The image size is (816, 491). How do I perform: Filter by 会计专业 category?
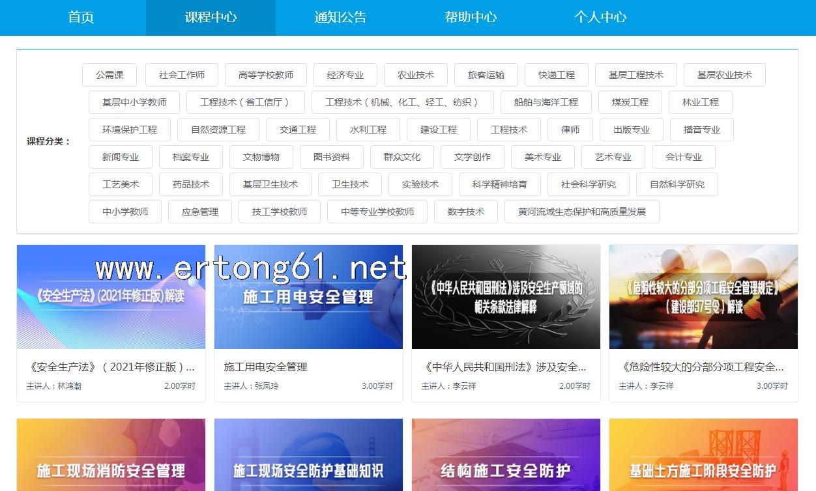click(x=684, y=157)
